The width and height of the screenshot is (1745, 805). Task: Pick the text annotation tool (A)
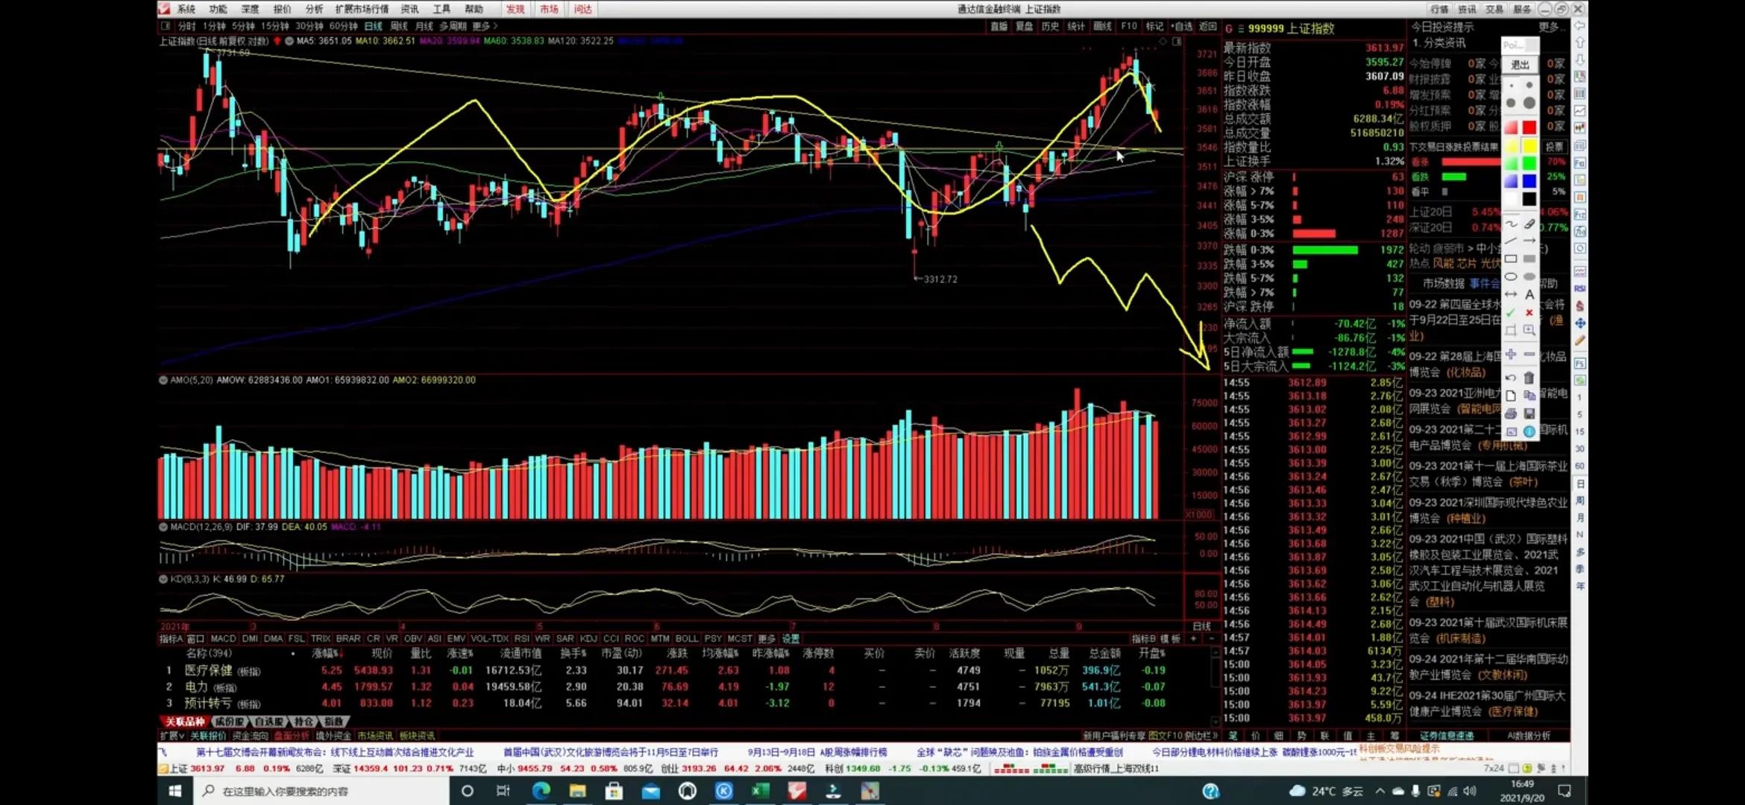[1529, 294]
